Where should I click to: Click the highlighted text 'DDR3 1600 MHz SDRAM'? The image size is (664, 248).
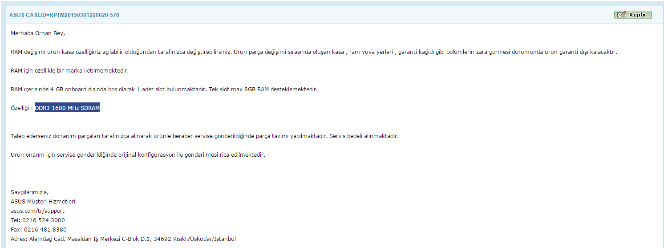pyautogui.click(x=67, y=108)
